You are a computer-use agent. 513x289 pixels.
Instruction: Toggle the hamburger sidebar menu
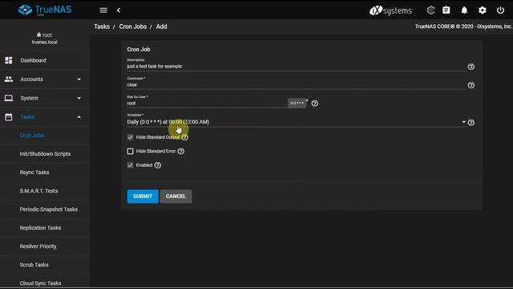[103, 10]
